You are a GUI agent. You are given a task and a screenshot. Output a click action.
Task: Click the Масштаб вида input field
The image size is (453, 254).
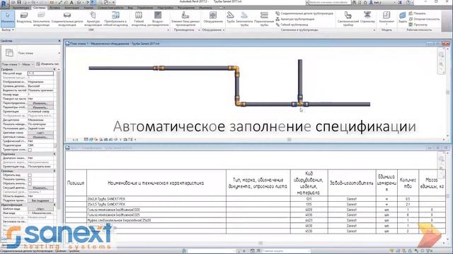tap(40, 73)
